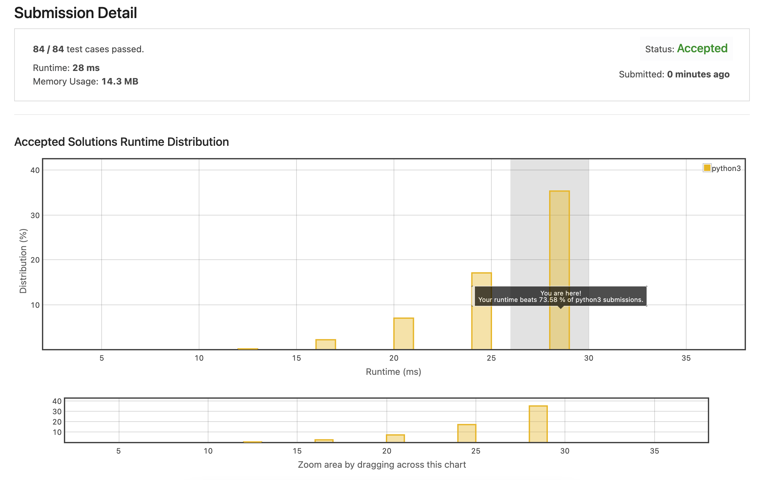
Task: Click the gray highlighted region of chart
Action: tap(529, 226)
